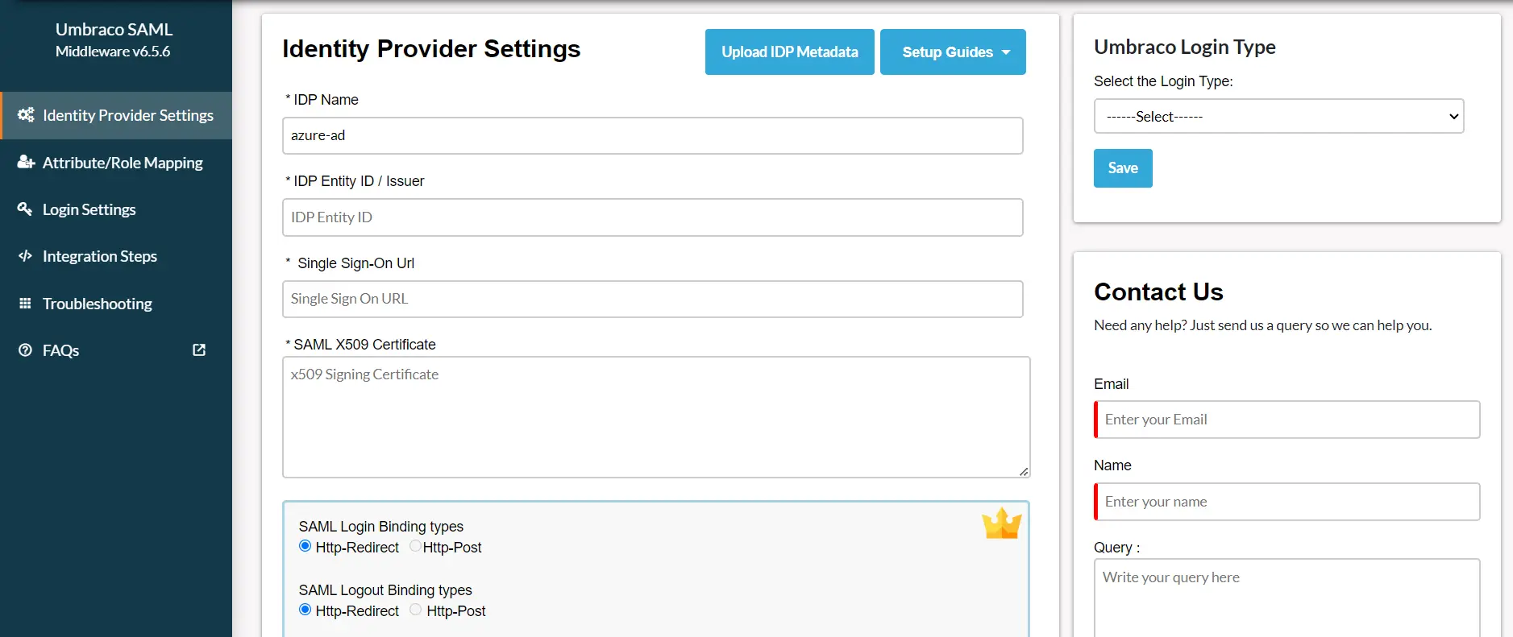Screen dimensions: 1513x637
Task: Select Http-Redirect for SAML Login Binding
Action: pyautogui.click(x=305, y=546)
